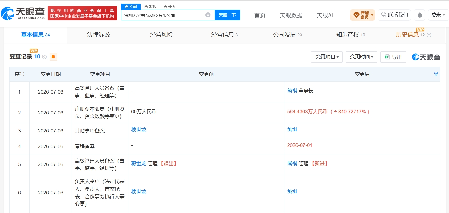Open the 费米 user account dropdown
Viewport: 449px width, 213px height.
click(x=438, y=15)
